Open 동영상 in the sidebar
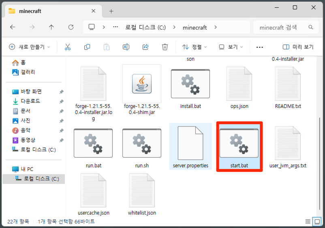Image resolution: width=325 pixels, height=228 pixels. (x=24, y=140)
